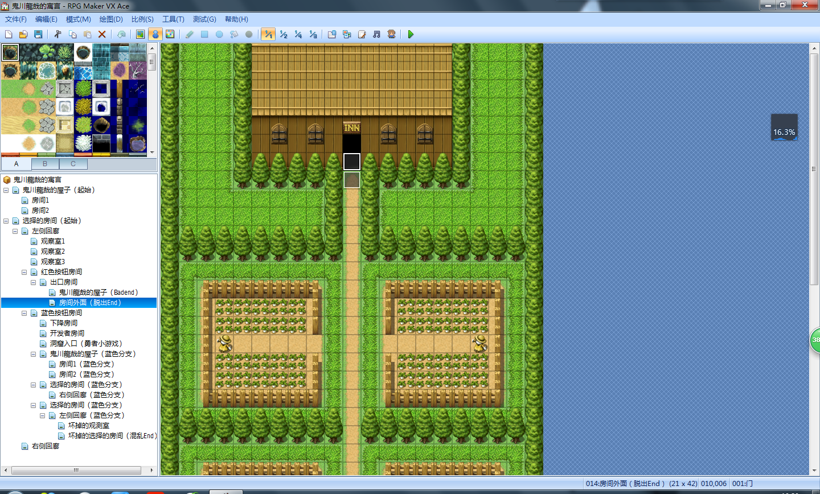Switch to Region editing mode
Viewport: 820px width, 494px height.
pyautogui.click(x=170, y=34)
